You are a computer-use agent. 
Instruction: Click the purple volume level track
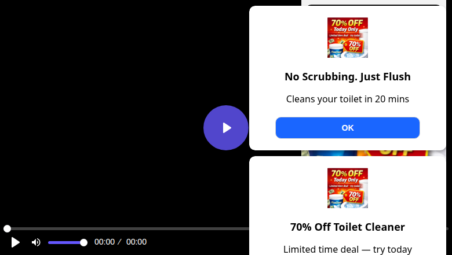(x=65, y=243)
